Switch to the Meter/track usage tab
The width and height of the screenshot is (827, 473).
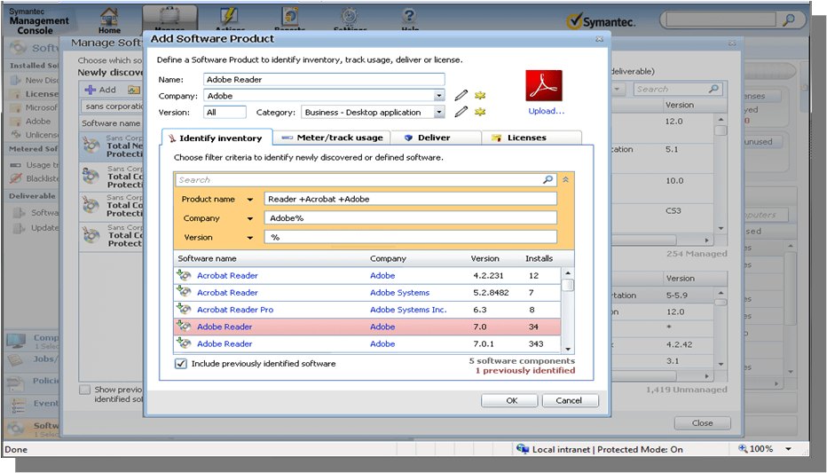(x=332, y=138)
